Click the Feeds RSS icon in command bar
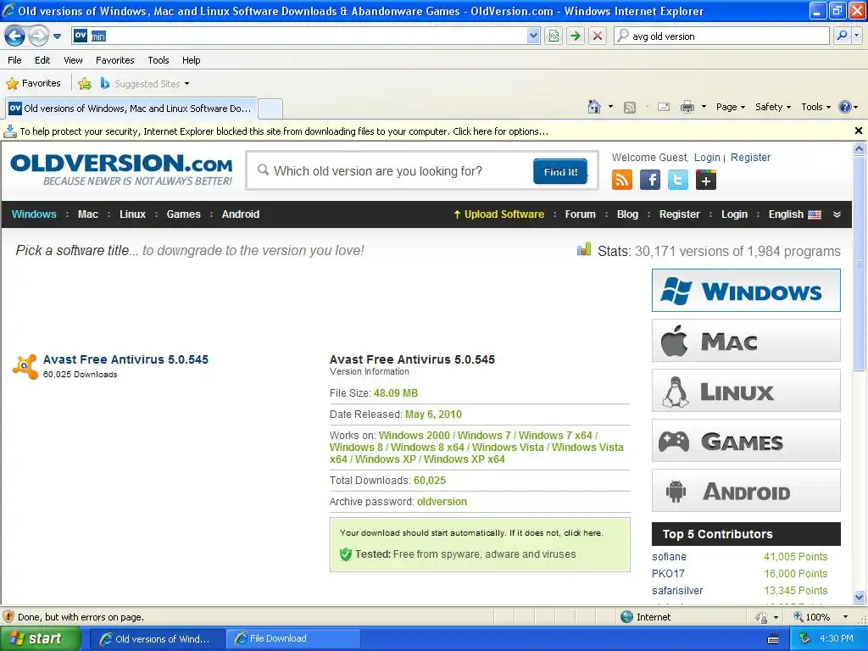 click(630, 108)
